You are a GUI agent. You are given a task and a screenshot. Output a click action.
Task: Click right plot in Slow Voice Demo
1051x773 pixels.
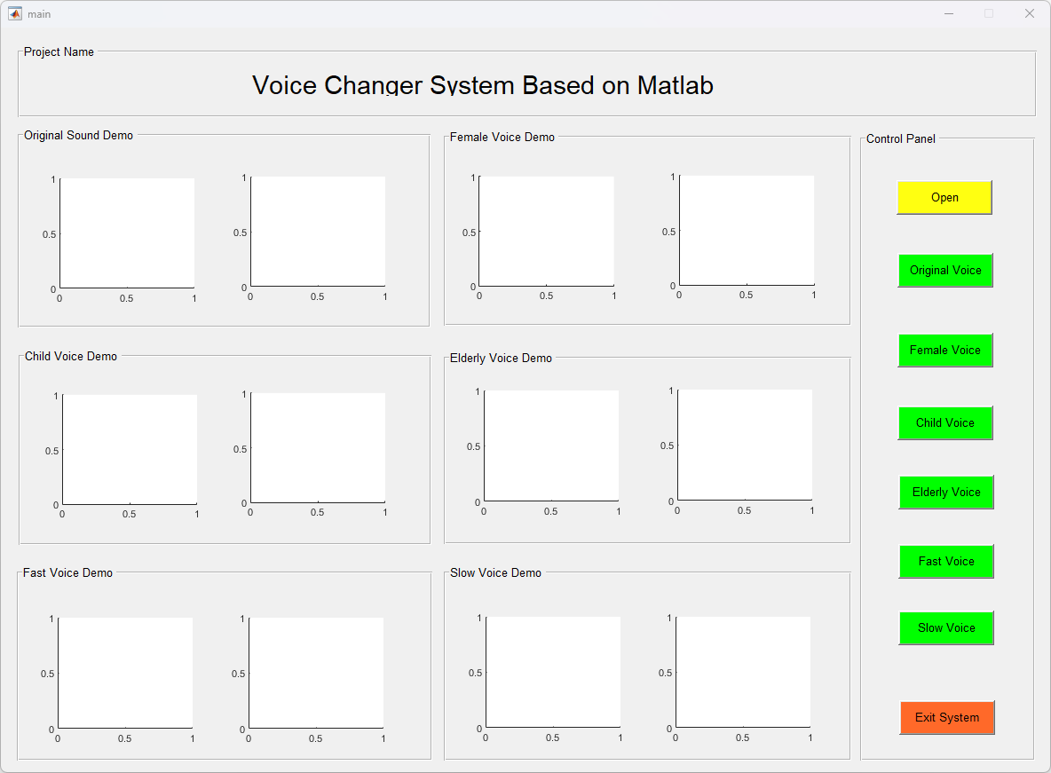point(743,672)
